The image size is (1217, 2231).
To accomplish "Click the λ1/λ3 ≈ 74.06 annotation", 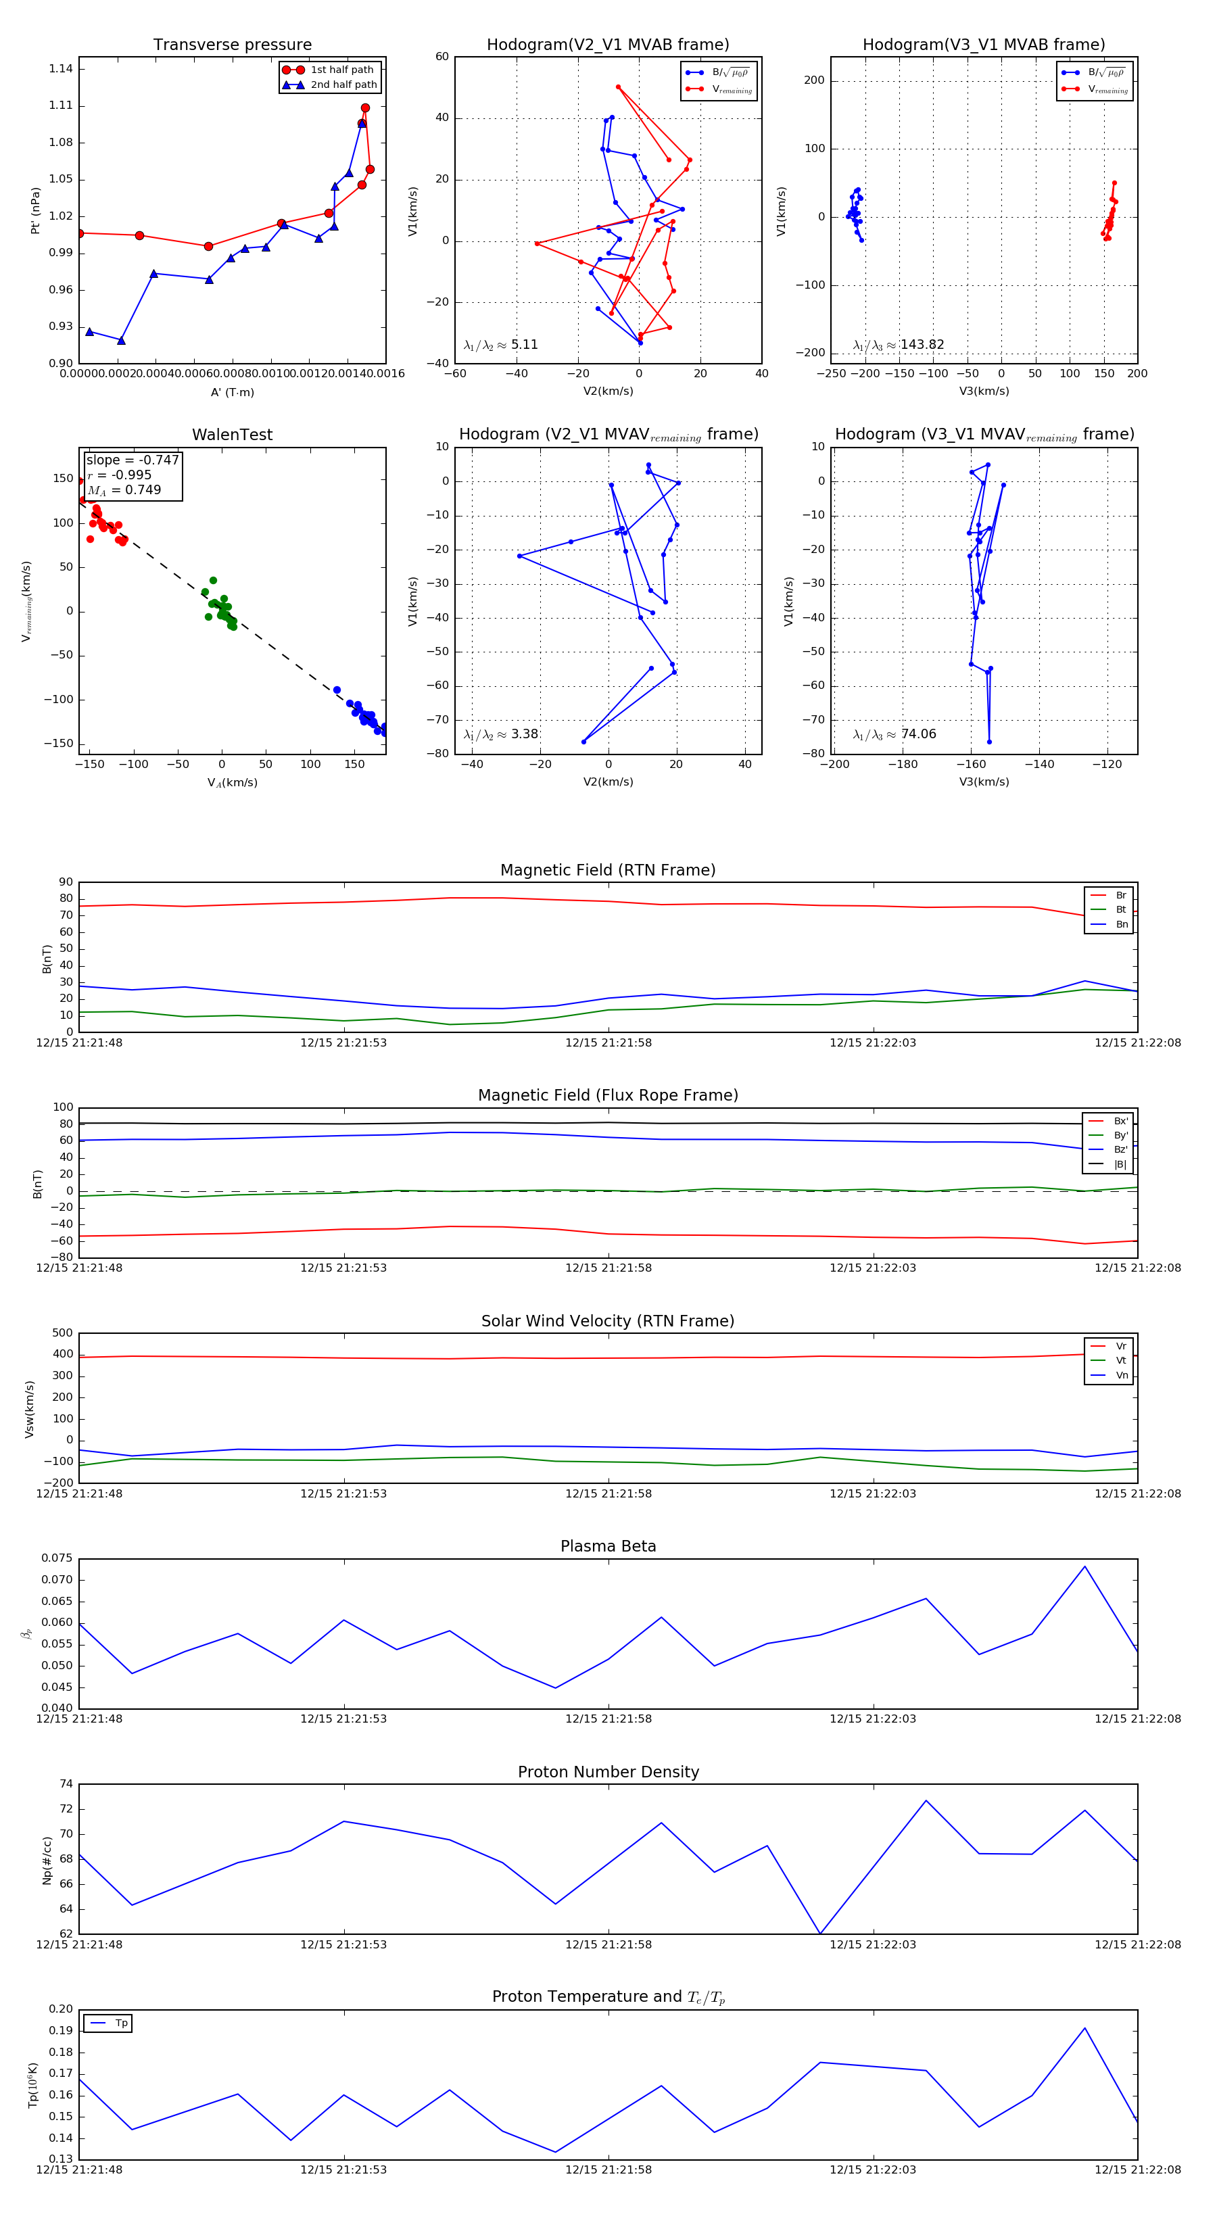I will point(894,734).
